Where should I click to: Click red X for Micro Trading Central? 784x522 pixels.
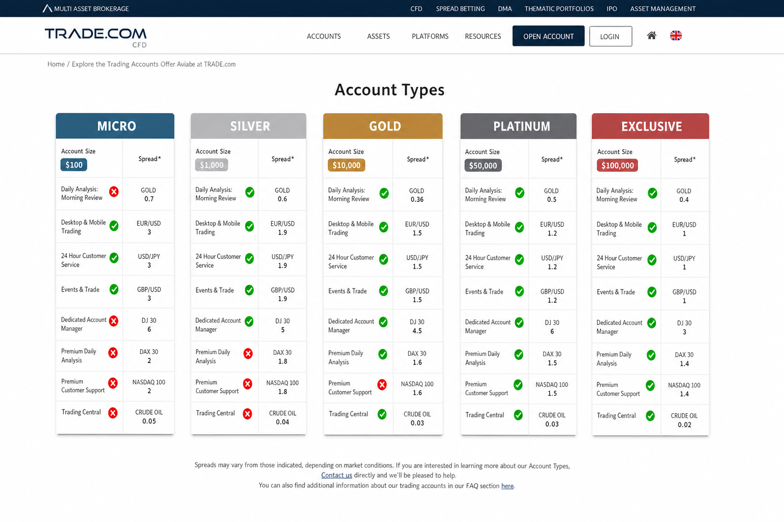(113, 413)
